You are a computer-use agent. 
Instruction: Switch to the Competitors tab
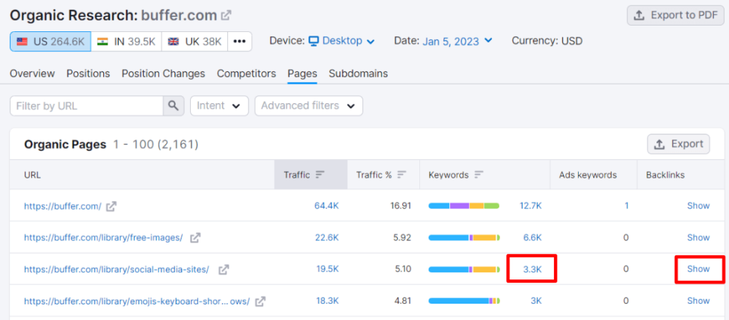pyautogui.click(x=246, y=73)
